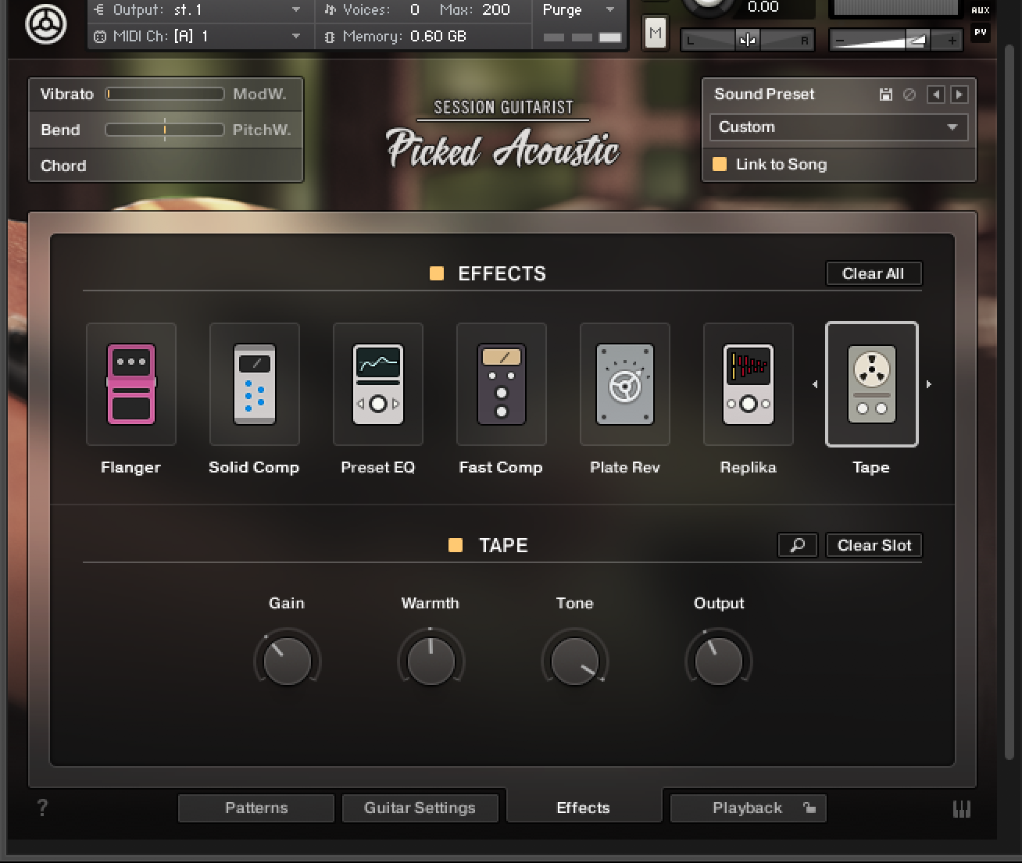Switch to the Guitar Settings tab
Screen dimensions: 1022x863
coord(420,808)
